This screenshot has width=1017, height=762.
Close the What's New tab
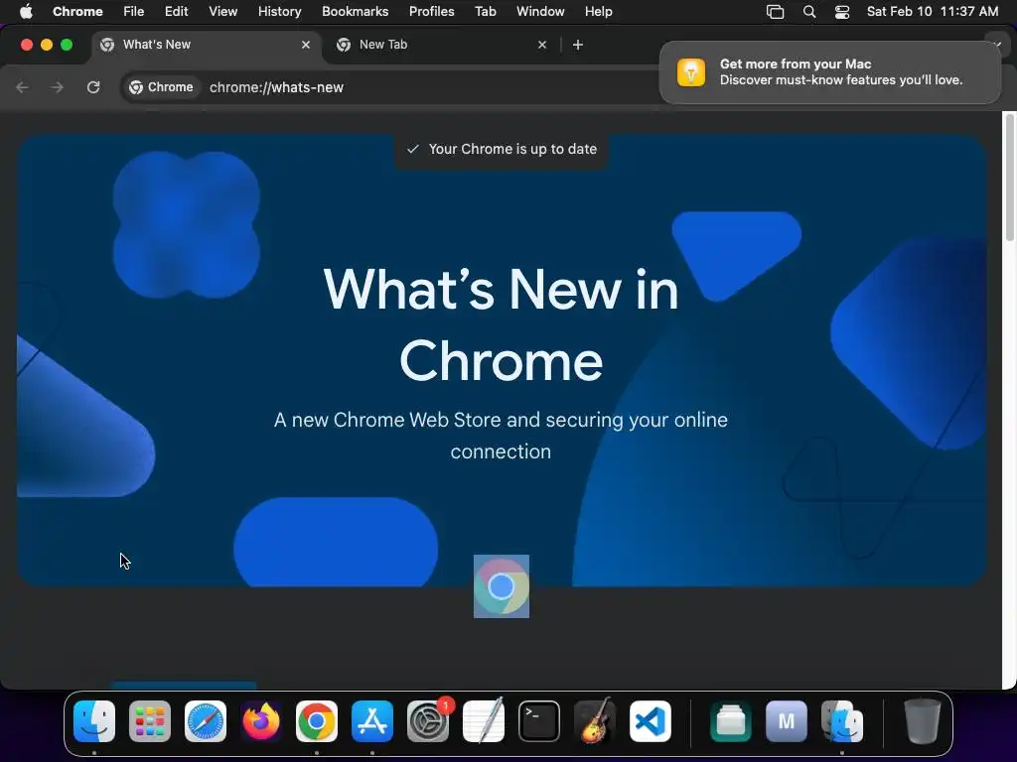(306, 45)
